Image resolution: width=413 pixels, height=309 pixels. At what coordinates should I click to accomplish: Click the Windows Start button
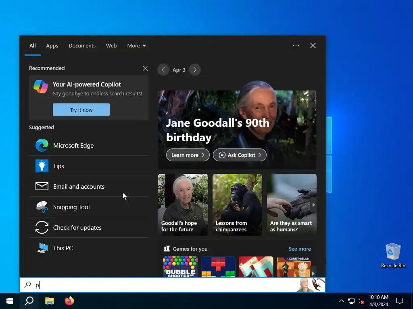pyautogui.click(x=10, y=301)
